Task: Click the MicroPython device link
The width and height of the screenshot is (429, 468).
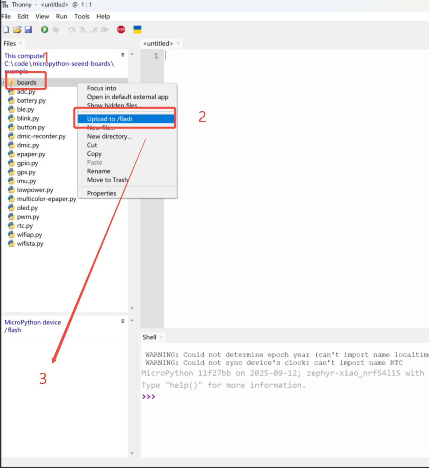Action: [33, 322]
